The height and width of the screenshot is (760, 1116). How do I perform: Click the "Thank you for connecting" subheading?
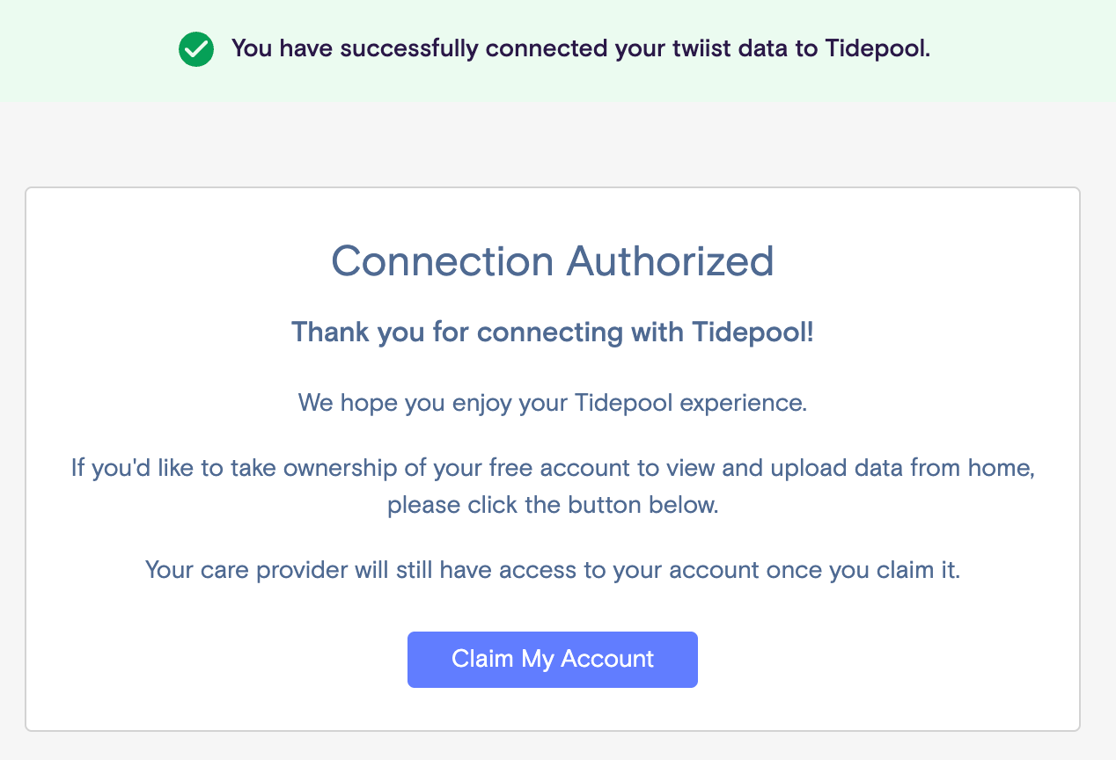pyautogui.click(x=553, y=332)
